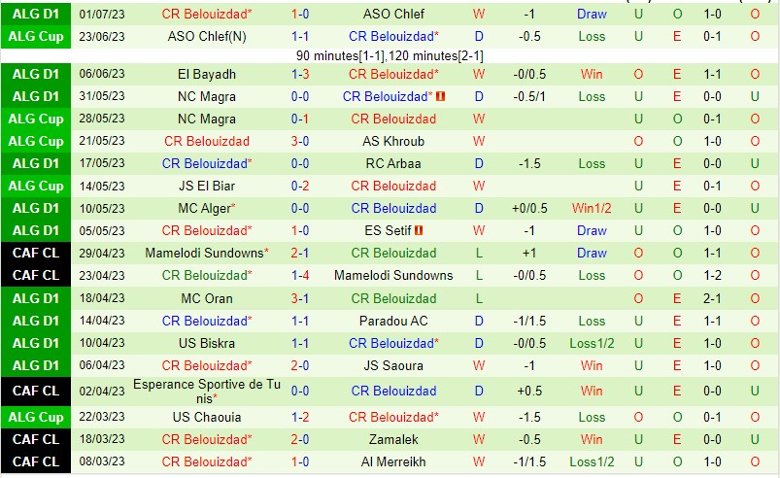Click the US Chaouia team link
Image resolution: width=780 pixels, height=478 pixels.
(x=206, y=417)
